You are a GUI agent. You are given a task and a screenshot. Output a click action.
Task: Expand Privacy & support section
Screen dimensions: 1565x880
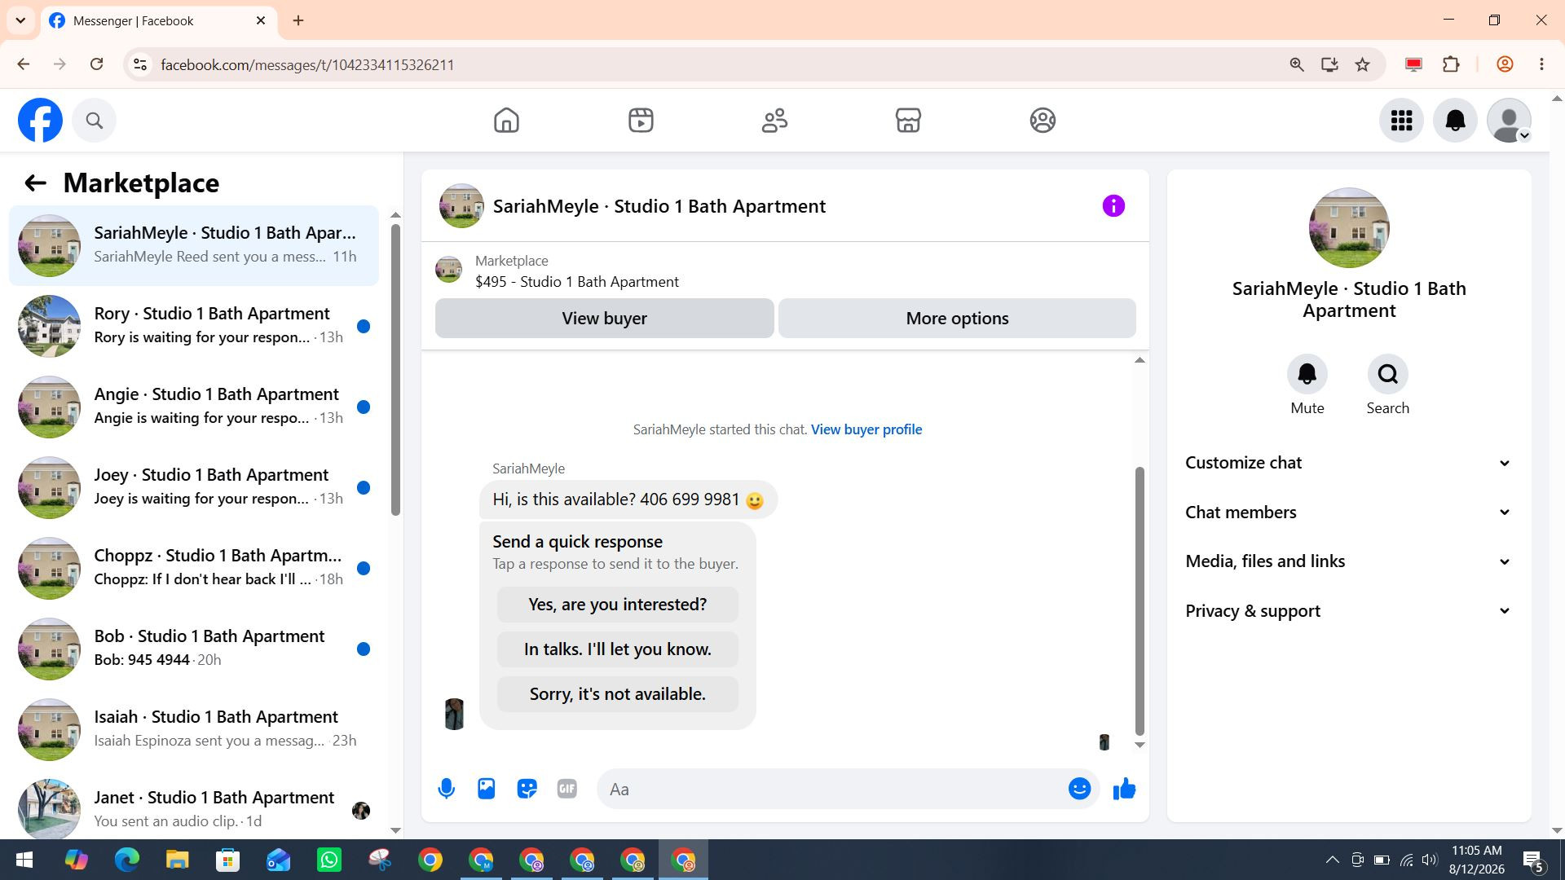[x=1348, y=611]
